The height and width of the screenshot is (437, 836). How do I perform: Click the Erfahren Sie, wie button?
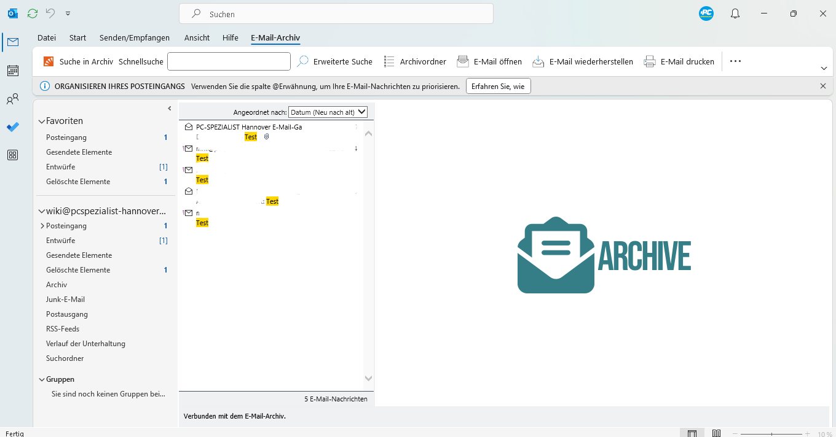click(498, 86)
